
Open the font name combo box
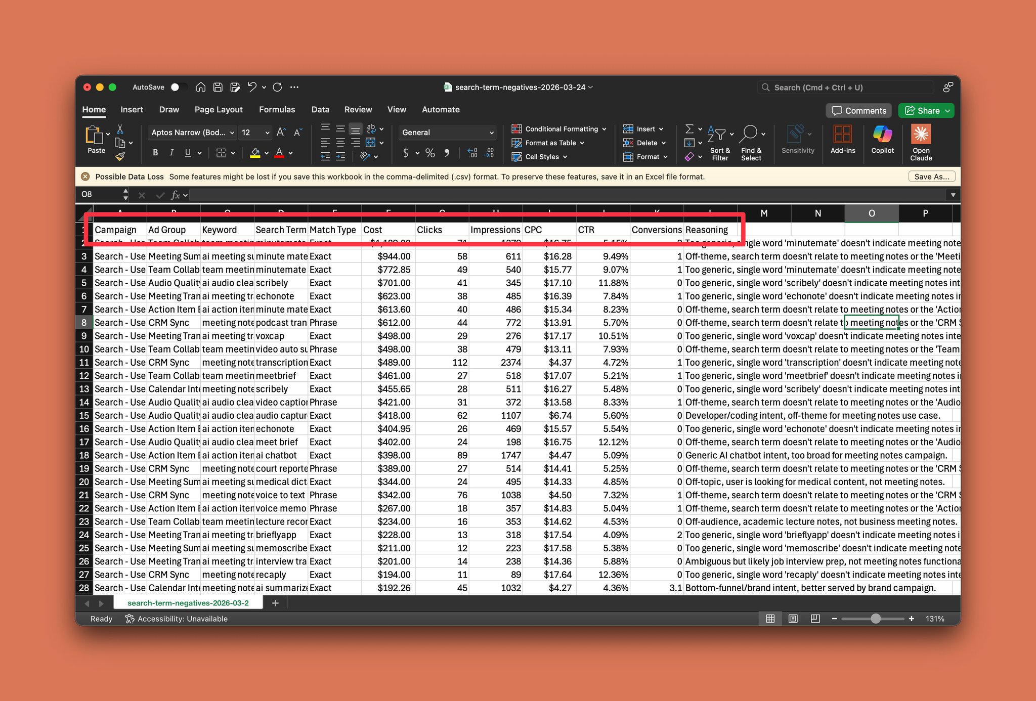[192, 133]
